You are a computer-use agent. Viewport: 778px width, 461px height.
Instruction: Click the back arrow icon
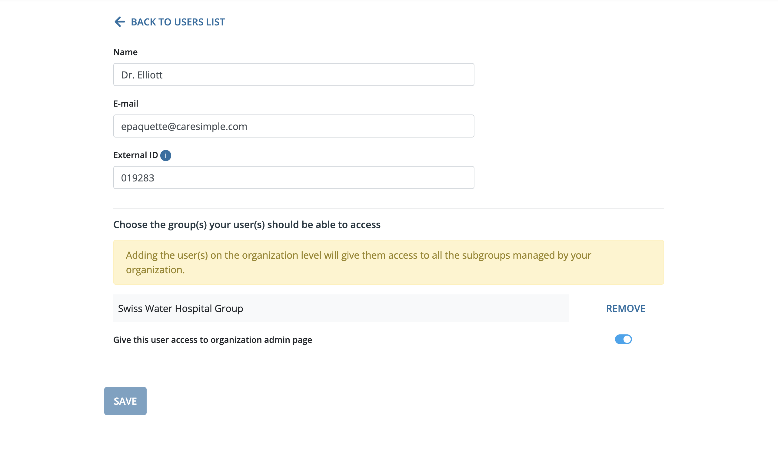point(120,22)
